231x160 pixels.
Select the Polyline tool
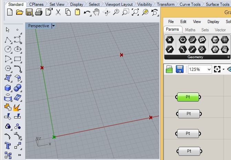tap(8, 40)
